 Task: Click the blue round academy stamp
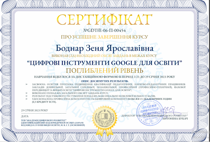151,113
